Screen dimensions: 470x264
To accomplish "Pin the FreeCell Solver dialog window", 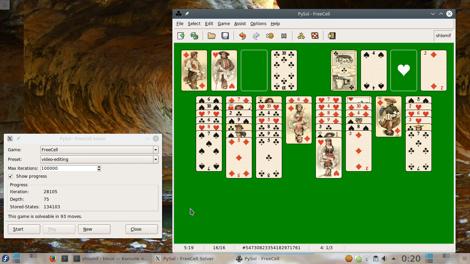I will coord(18,139).
